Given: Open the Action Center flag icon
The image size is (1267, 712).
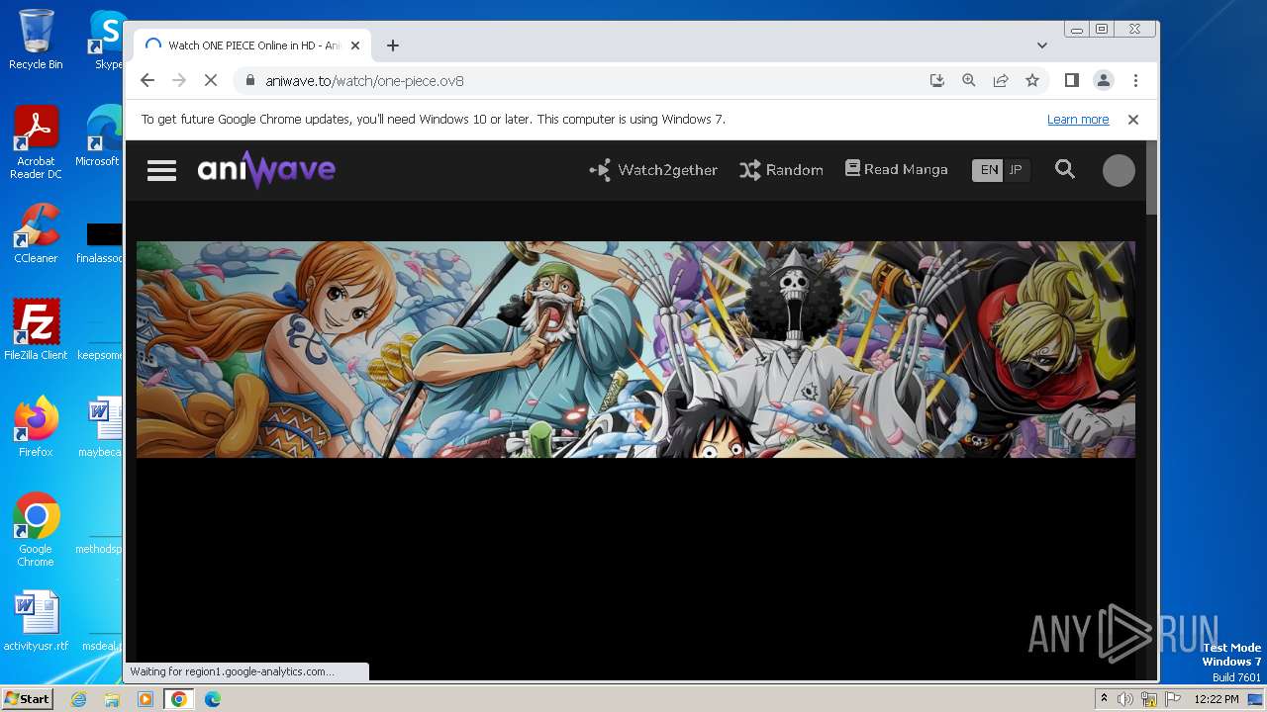Looking at the screenshot, I should tap(1172, 699).
